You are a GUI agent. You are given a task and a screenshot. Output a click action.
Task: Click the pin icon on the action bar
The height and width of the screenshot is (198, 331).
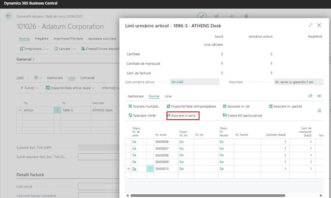pos(319,111)
